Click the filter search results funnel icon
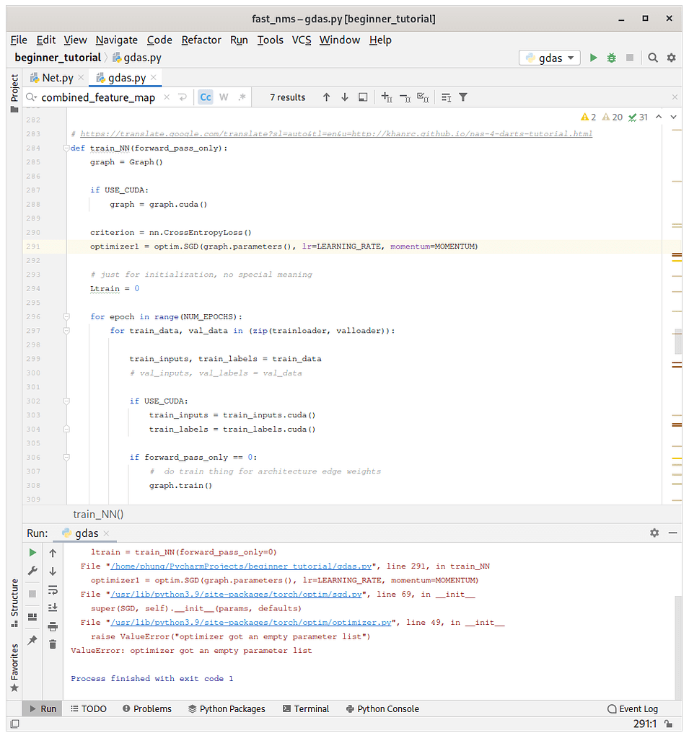 pos(463,97)
